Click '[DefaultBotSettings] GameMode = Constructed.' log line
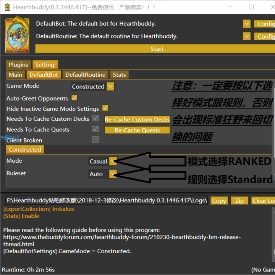Viewport: 275px width, 275px height. click(67, 251)
